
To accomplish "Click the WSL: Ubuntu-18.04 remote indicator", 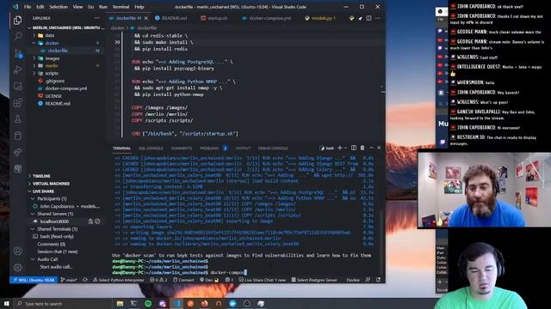I will [x=34, y=280].
